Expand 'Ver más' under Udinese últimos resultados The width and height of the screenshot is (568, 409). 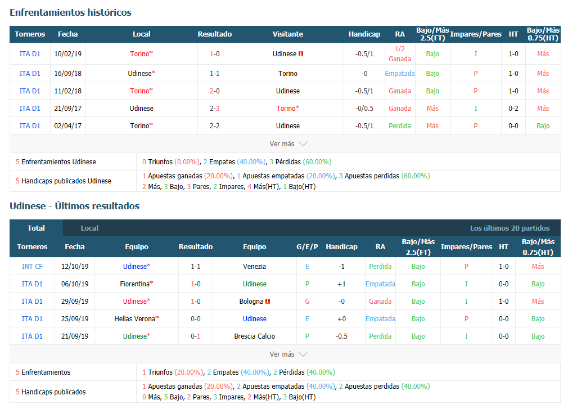[x=288, y=354]
